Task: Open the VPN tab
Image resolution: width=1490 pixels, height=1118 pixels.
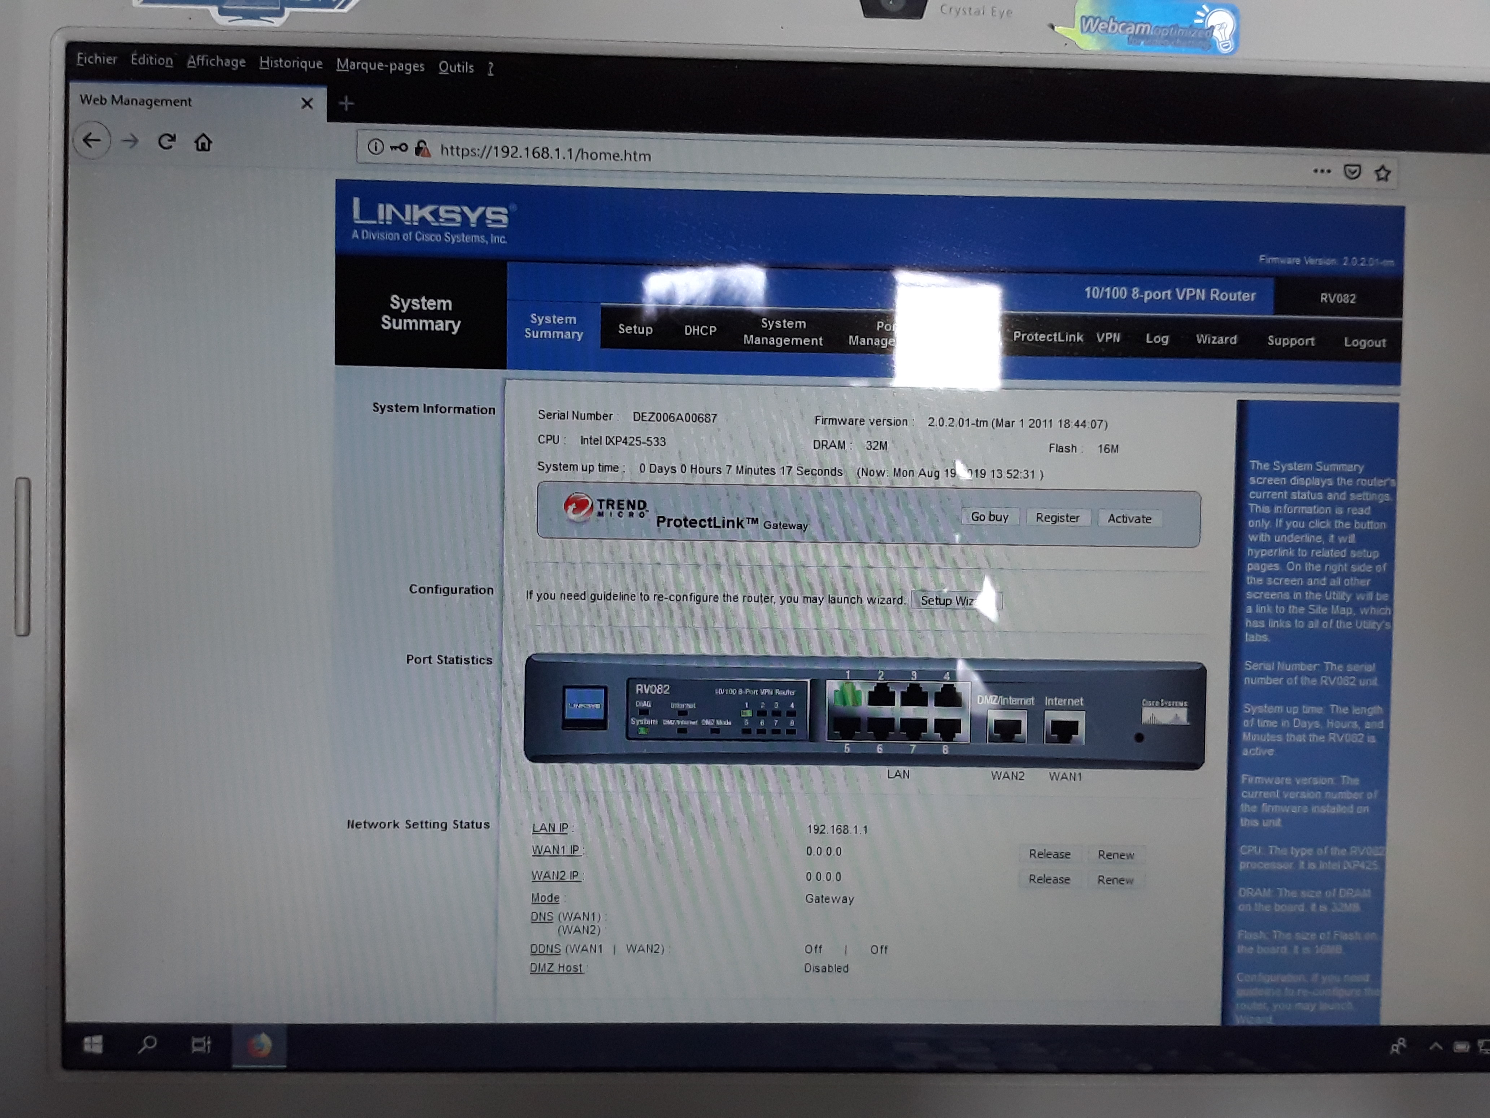Action: [1108, 338]
